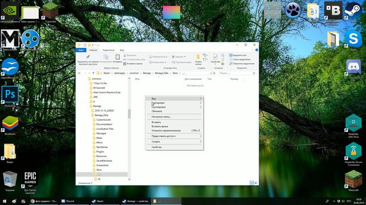Select the Documentation folder in tree
Image resolution: width=366 pixels, height=205 pixels.
(x=104, y=124)
